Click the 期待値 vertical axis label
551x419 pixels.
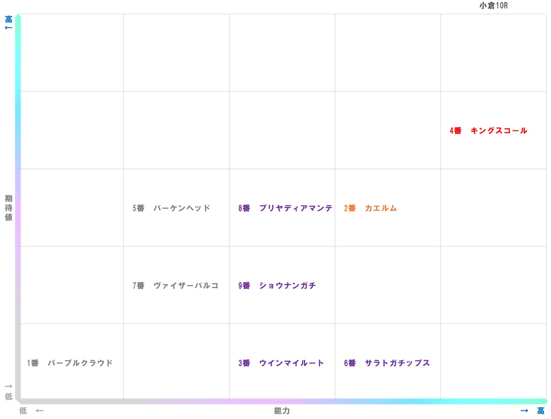pos(9,208)
